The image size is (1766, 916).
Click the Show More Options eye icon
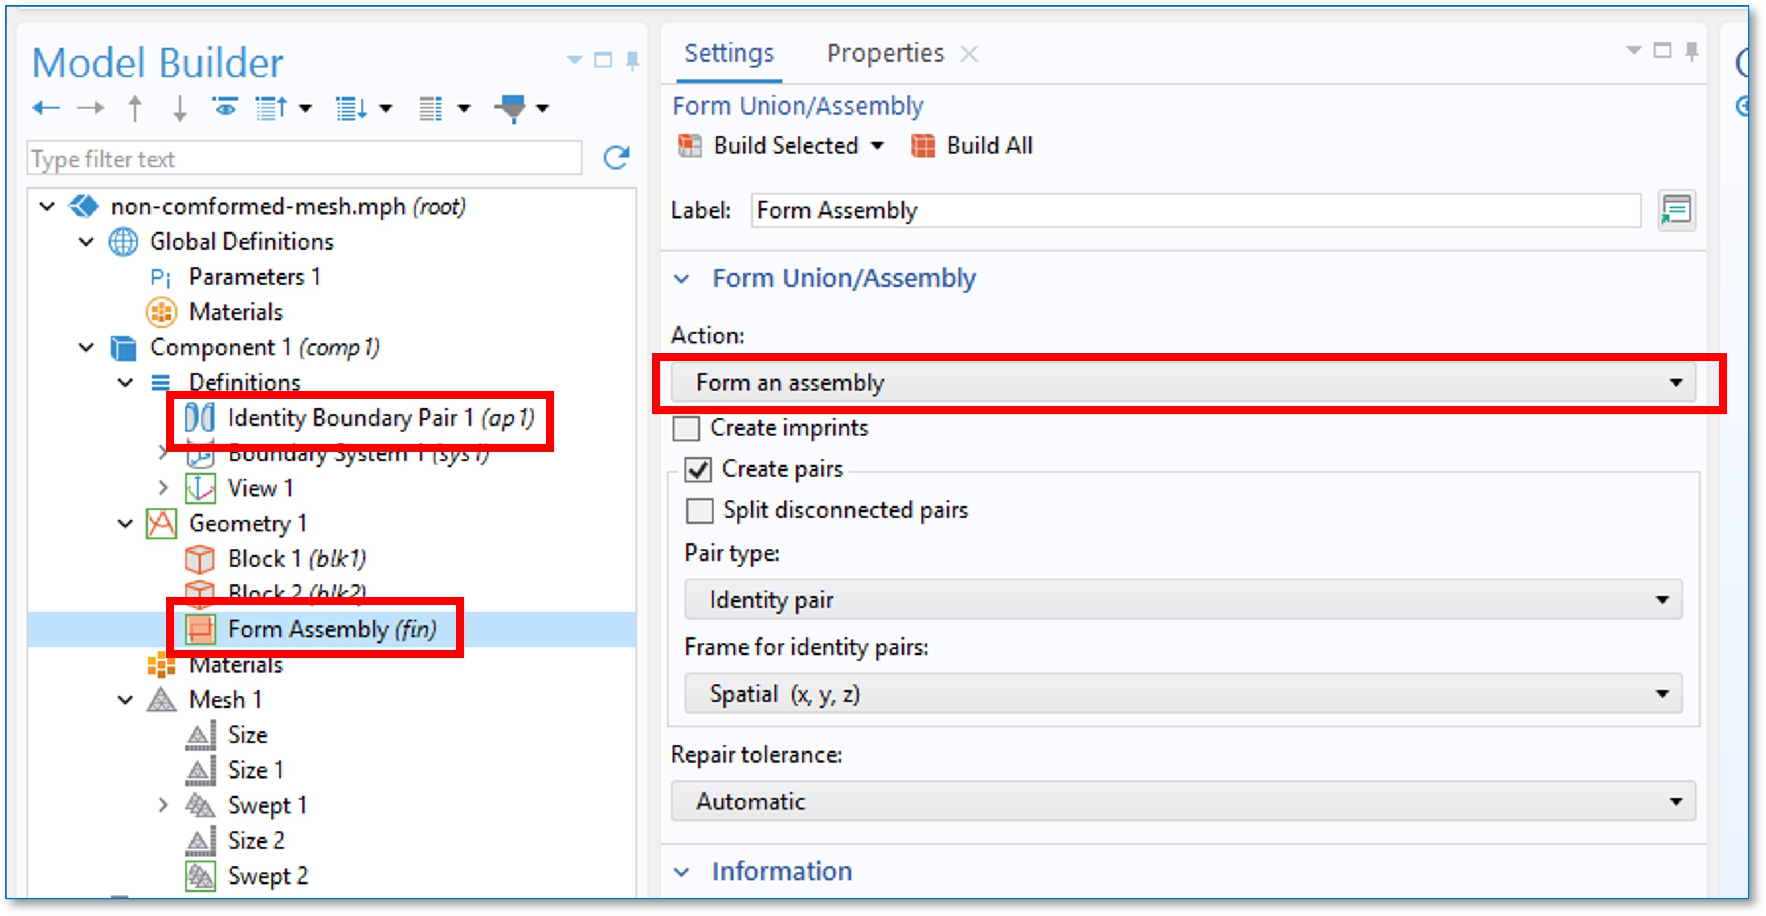(x=224, y=108)
